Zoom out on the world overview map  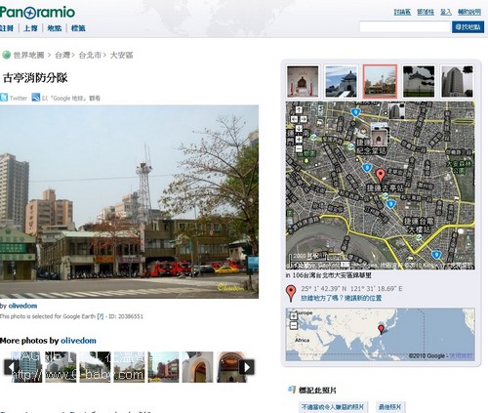(294, 325)
